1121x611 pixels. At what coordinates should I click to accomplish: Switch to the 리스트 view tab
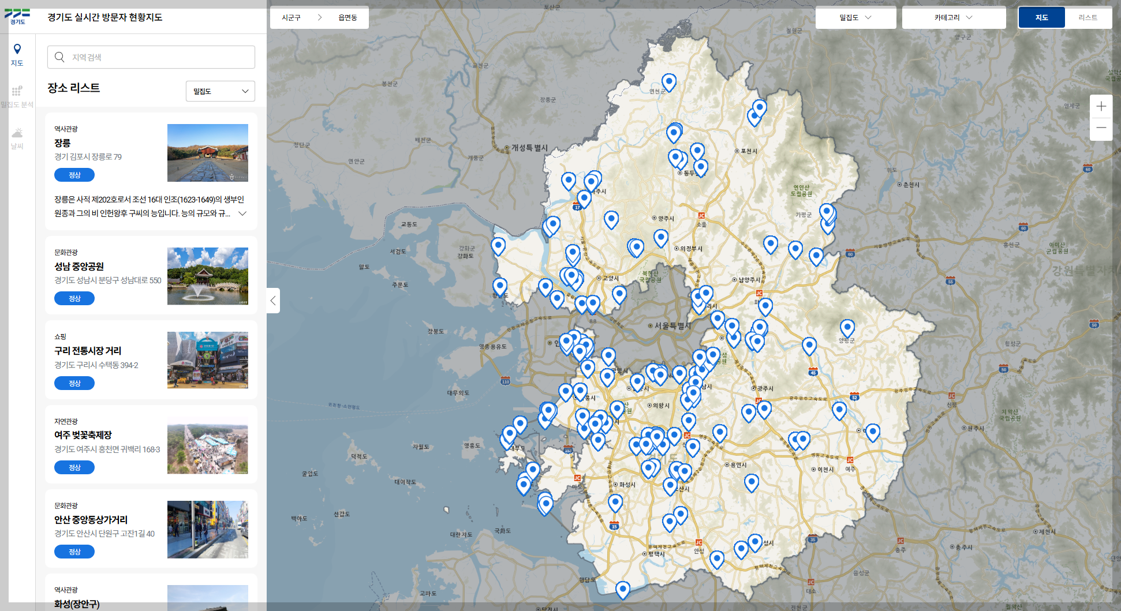[1088, 17]
